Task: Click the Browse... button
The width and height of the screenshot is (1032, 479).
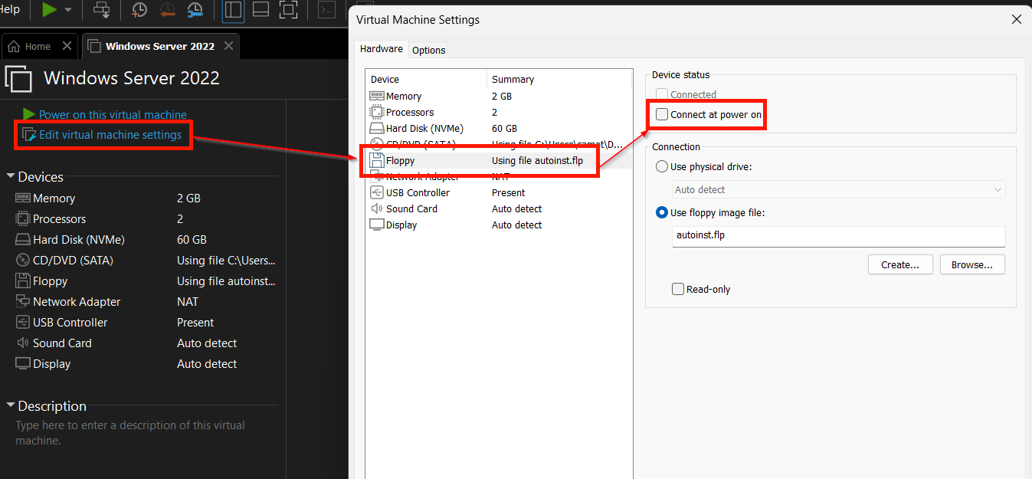Action: 972,264
